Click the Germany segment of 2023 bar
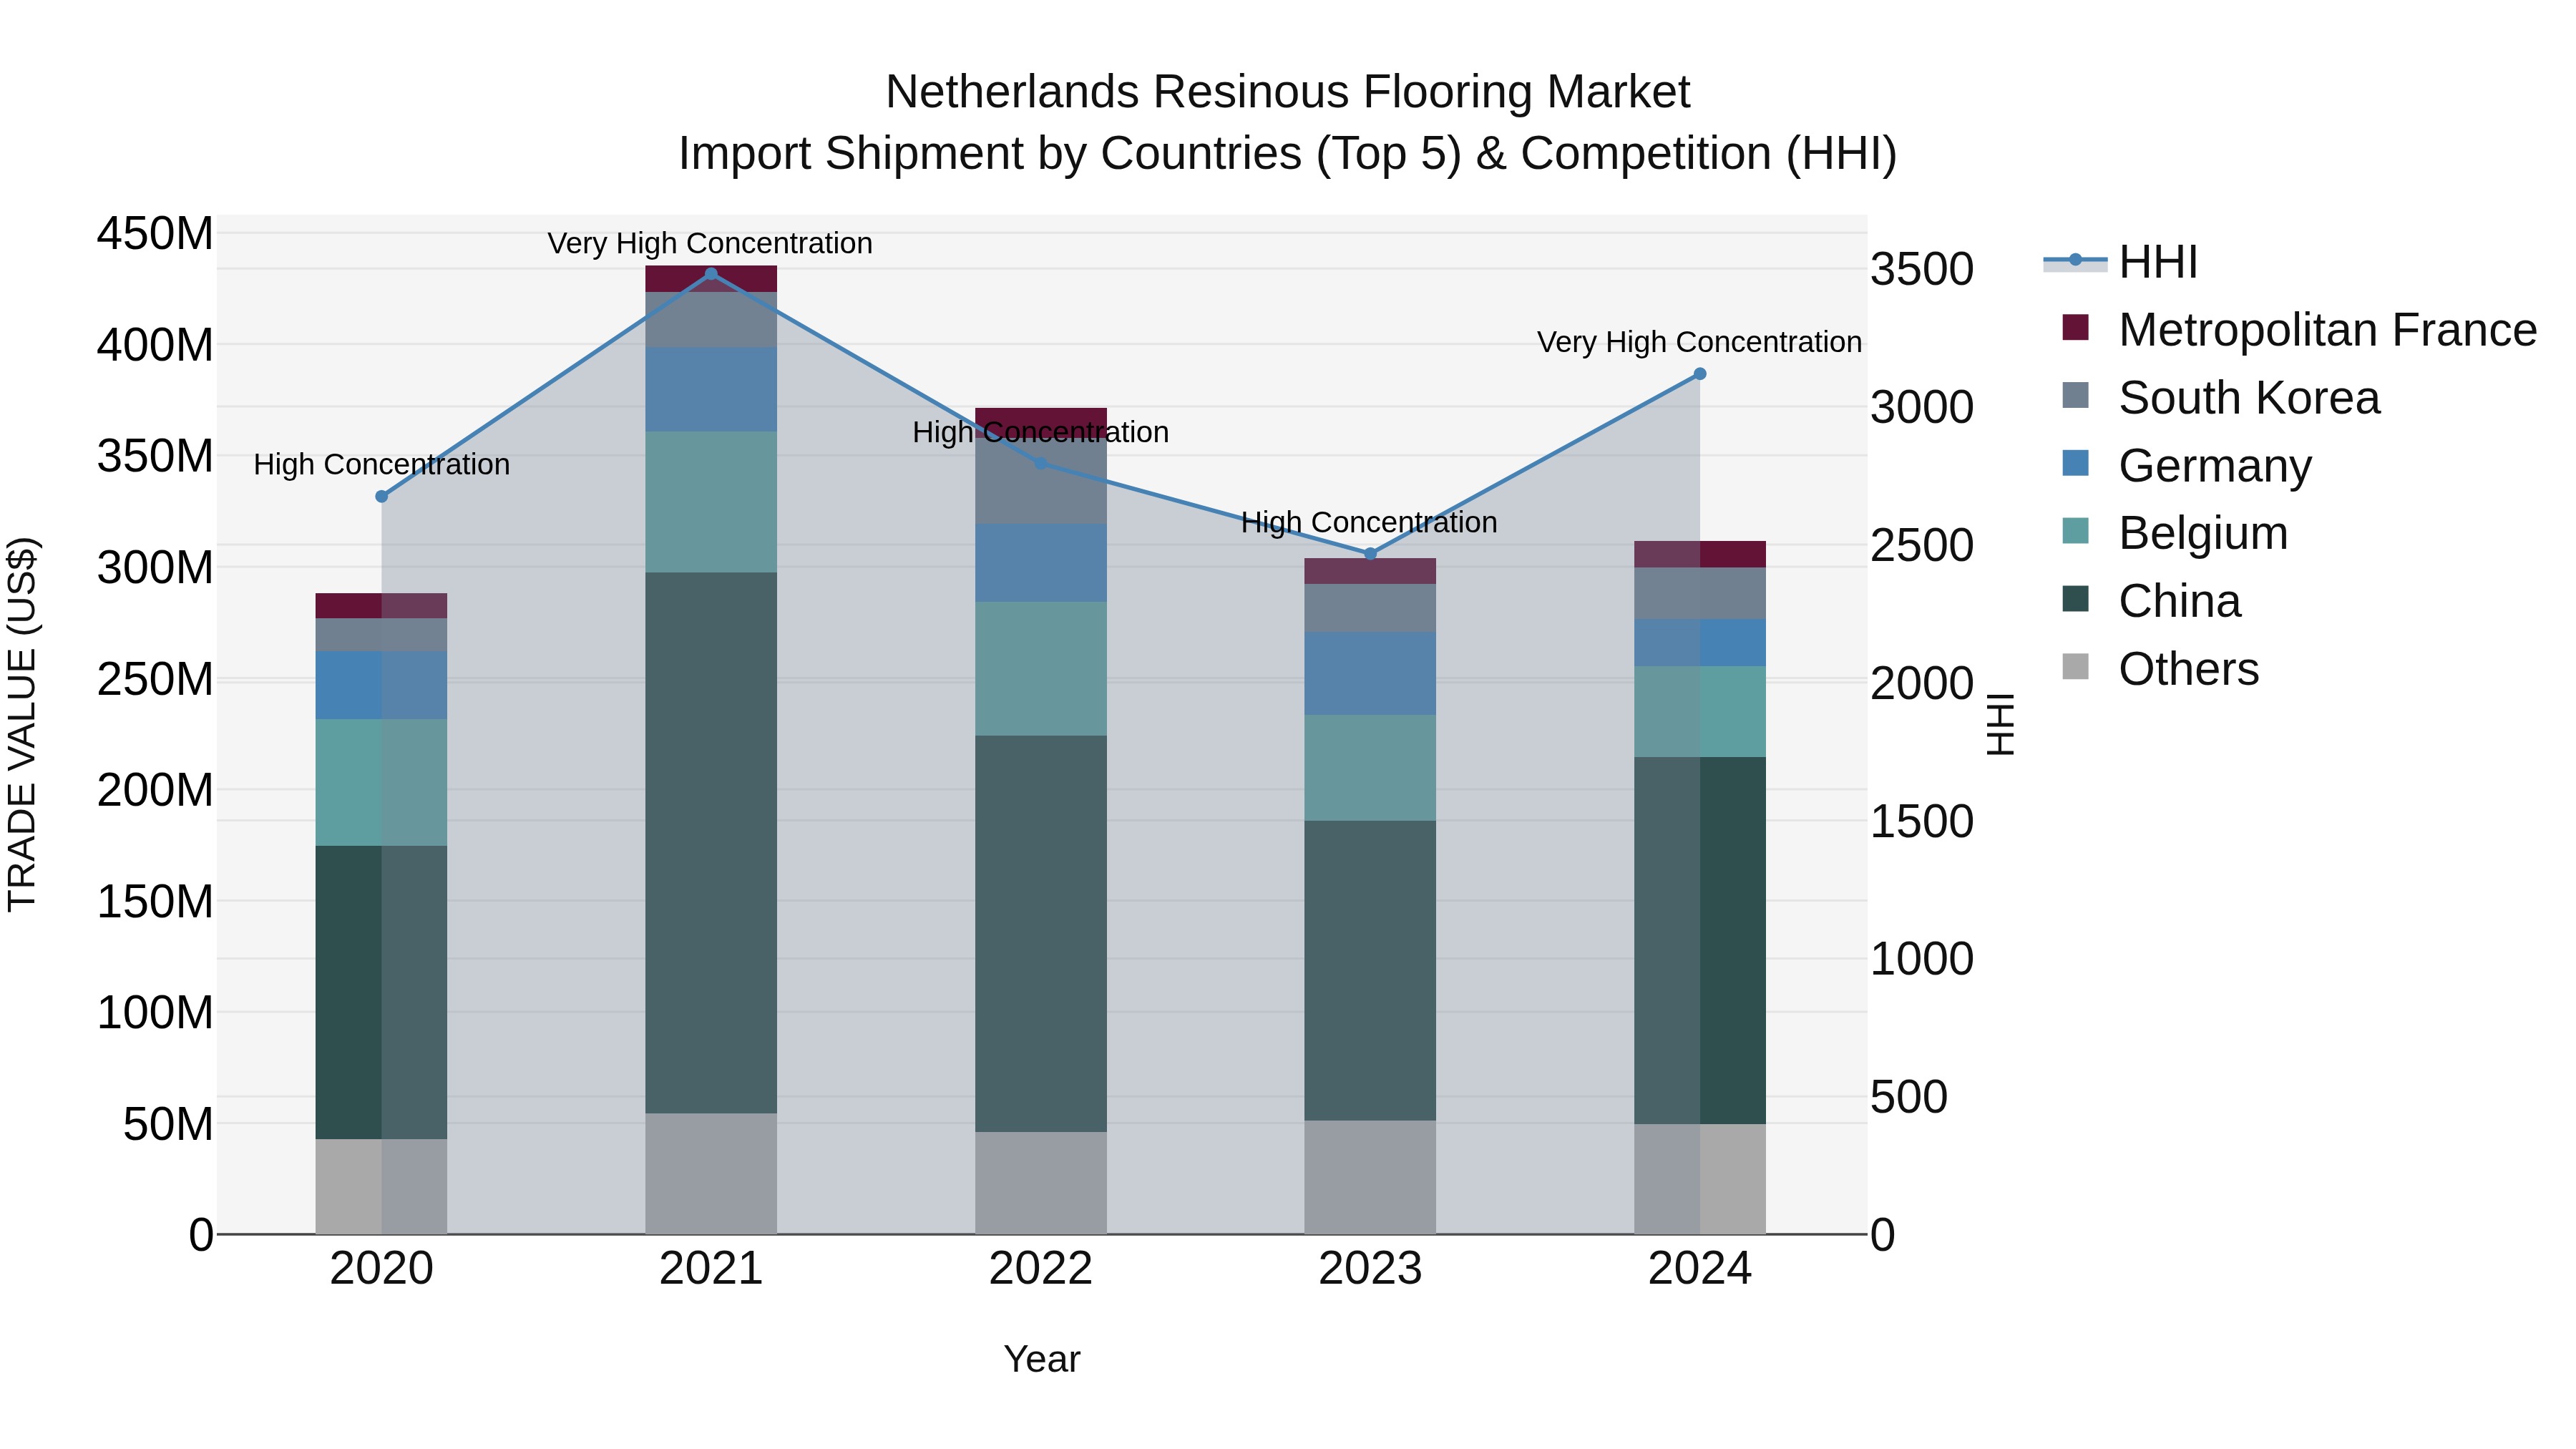This screenshot has width=2576, height=1449. click(1370, 673)
